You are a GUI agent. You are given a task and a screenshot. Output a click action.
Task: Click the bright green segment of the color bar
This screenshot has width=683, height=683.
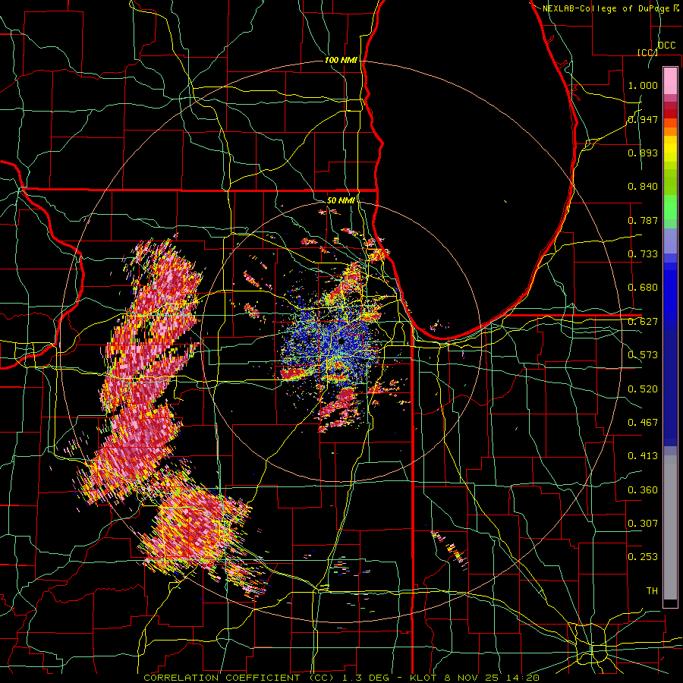(x=670, y=207)
